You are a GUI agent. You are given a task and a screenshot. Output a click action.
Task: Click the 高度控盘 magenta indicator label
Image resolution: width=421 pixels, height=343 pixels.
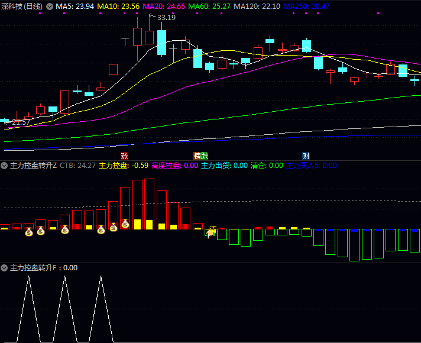click(175, 166)
